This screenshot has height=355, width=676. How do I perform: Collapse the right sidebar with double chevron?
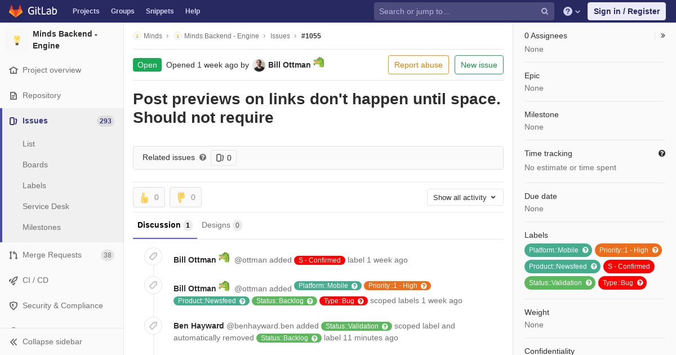point(663,35)
